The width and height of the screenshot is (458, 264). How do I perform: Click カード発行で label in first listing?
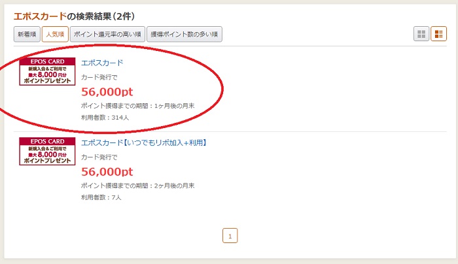point(99,77)
